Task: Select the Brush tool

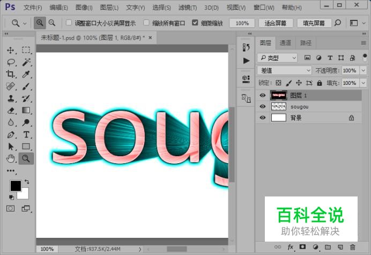Action: 26,86
